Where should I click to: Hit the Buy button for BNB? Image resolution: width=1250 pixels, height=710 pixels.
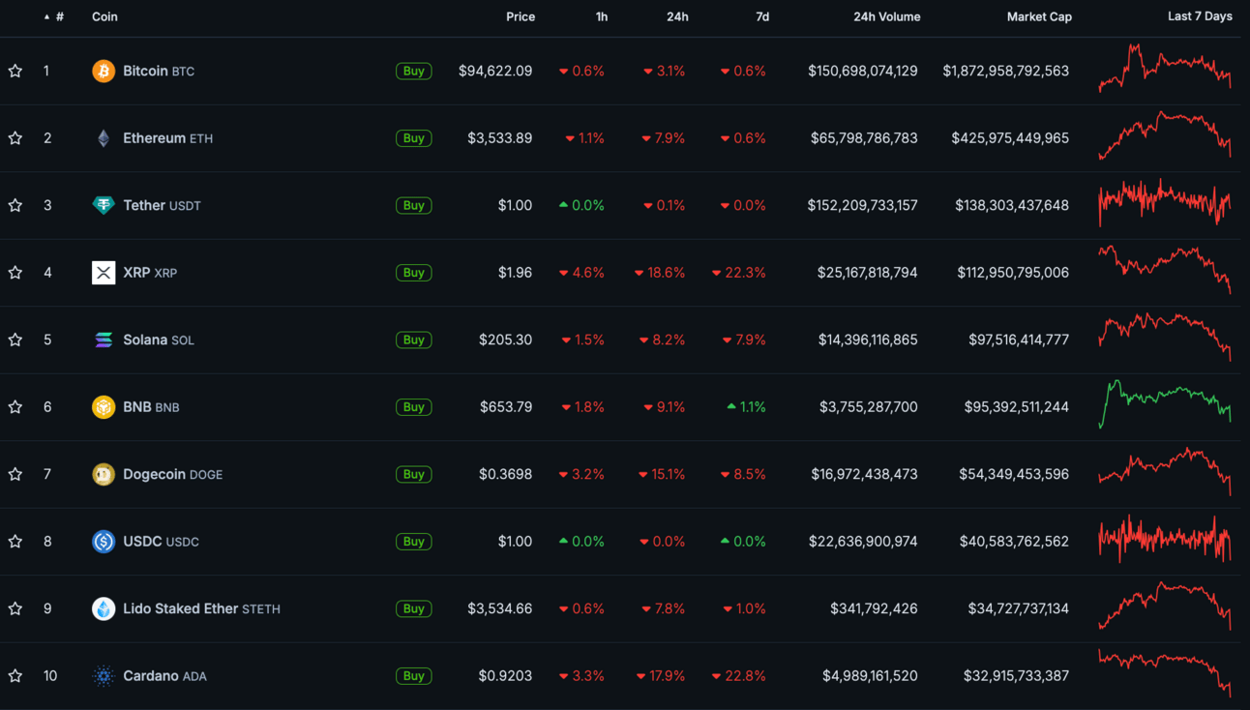pos(413,407)
